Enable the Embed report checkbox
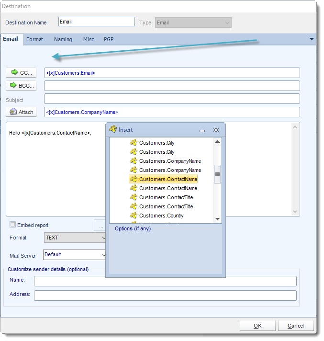324x341 pixels. [12, 225]
